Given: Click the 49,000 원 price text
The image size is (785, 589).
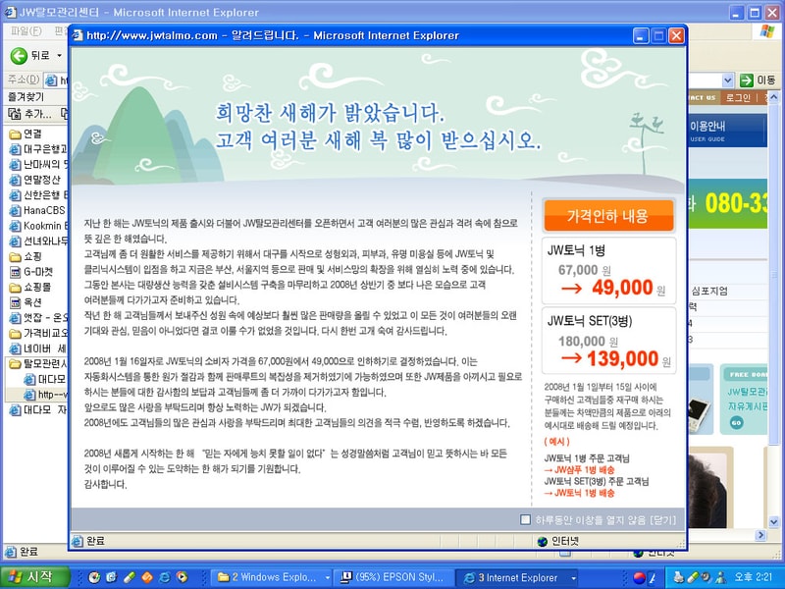Looking at the screenshot, I should (628, 288).
